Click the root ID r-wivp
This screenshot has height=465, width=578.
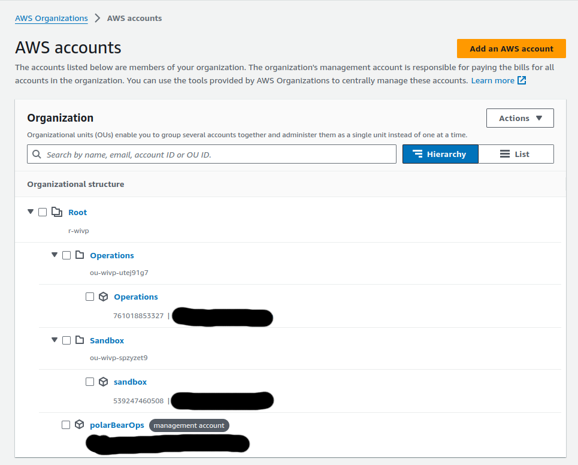78,231
